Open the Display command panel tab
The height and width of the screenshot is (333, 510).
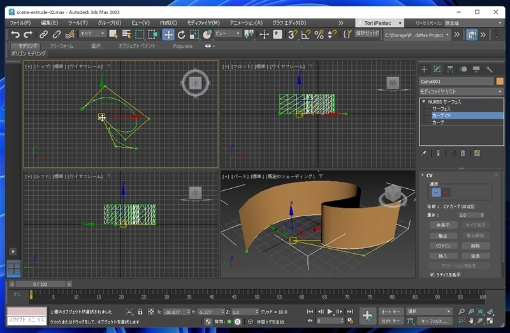476,69
